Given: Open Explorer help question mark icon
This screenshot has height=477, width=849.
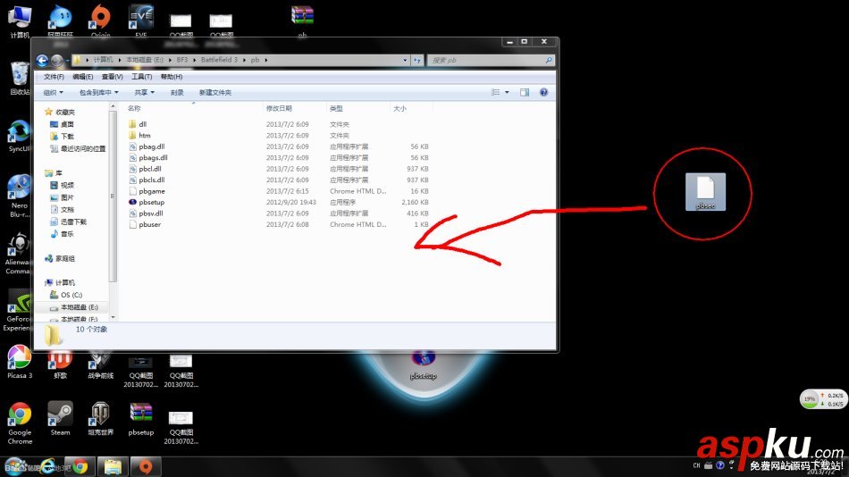Looking at the screenshot, I should [543, 93].
